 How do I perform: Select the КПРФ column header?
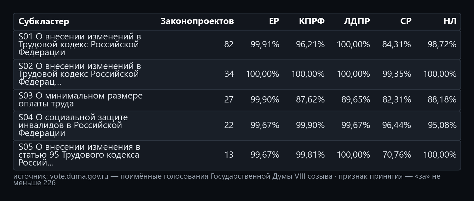click(x=312, y=21)
